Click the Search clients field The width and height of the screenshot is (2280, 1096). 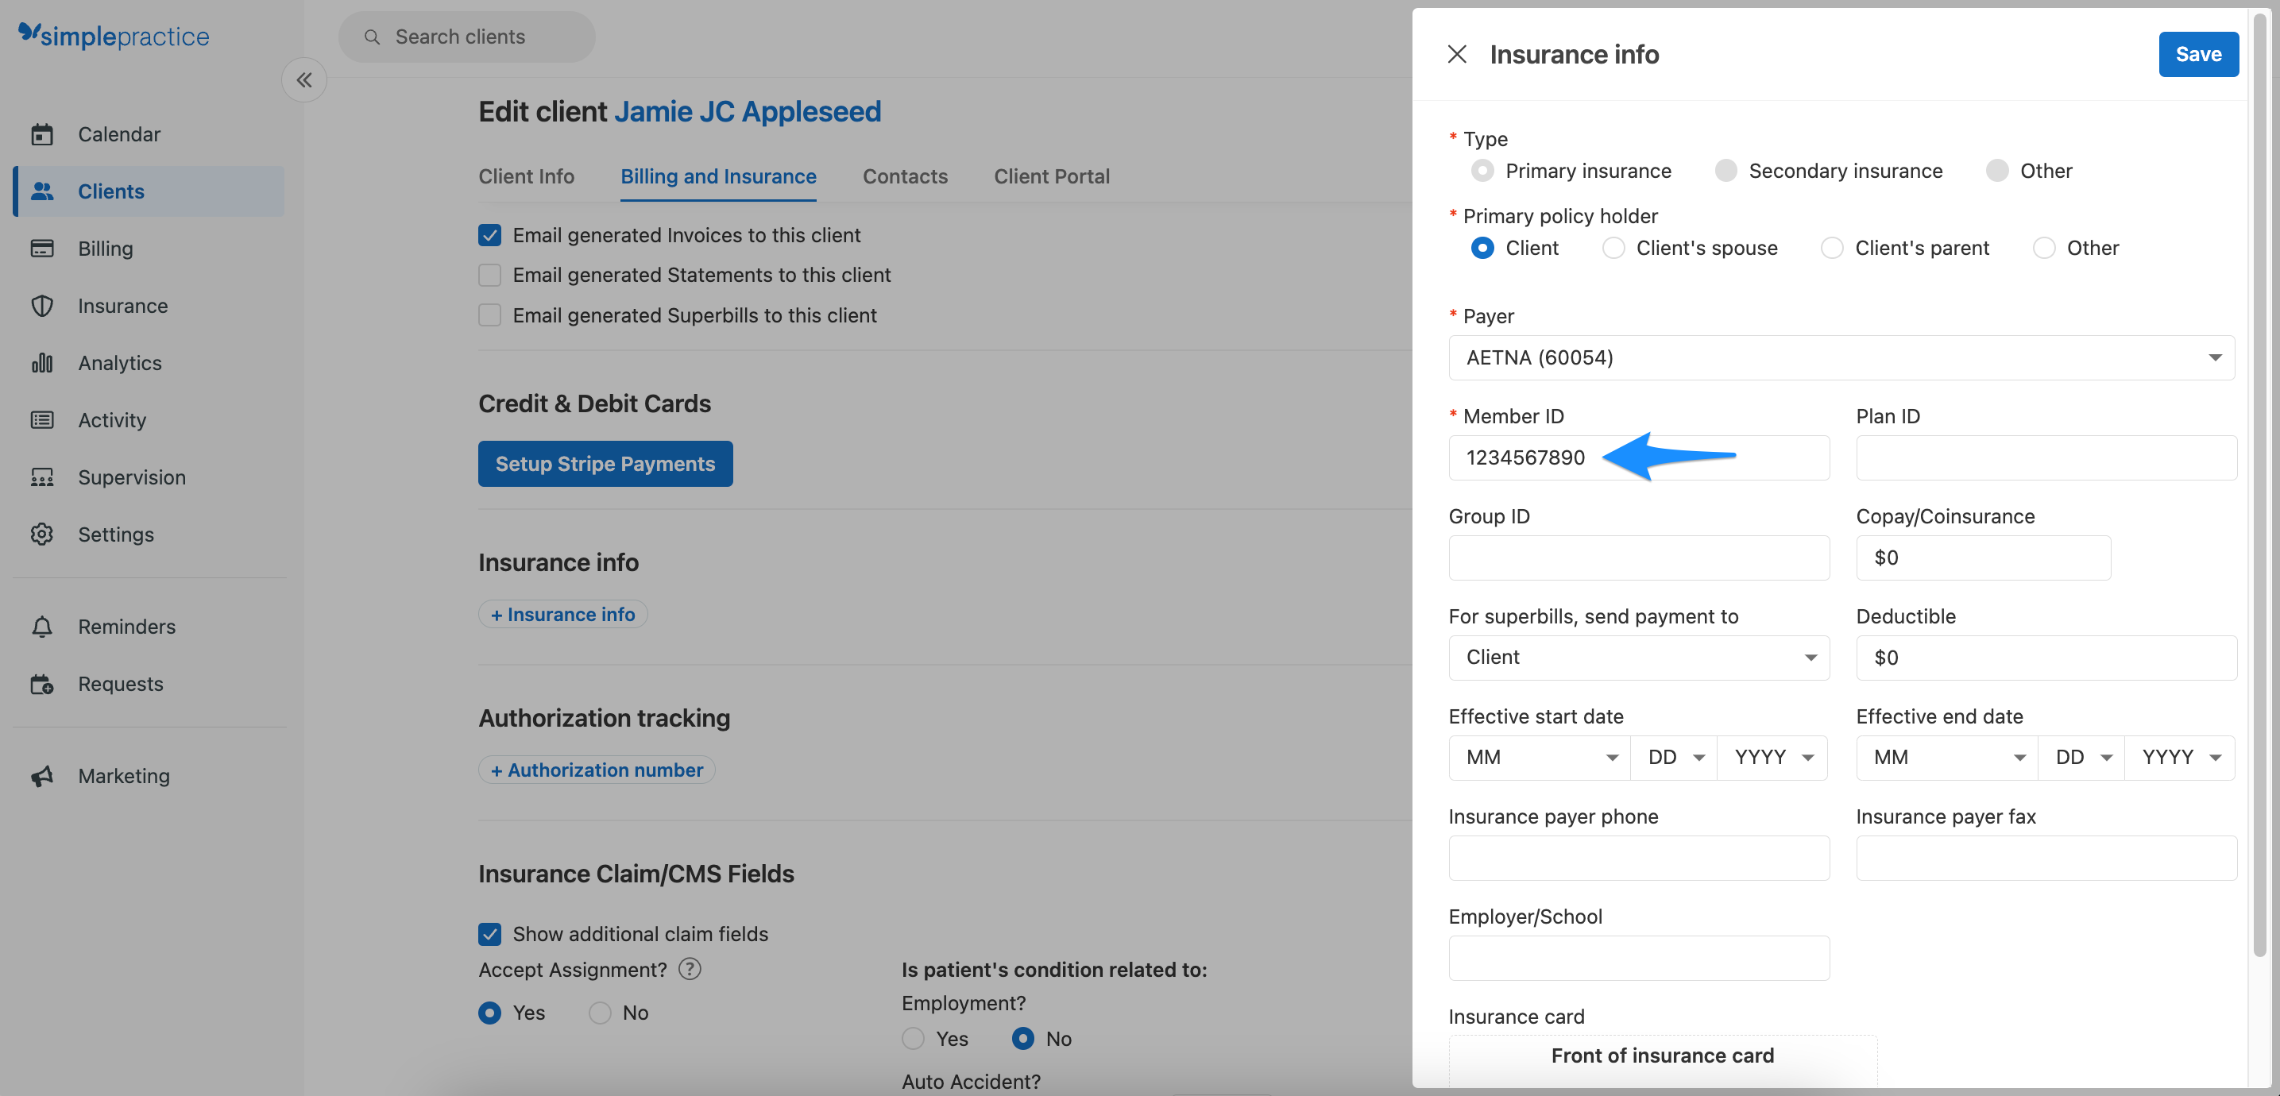tap(466, 37)
